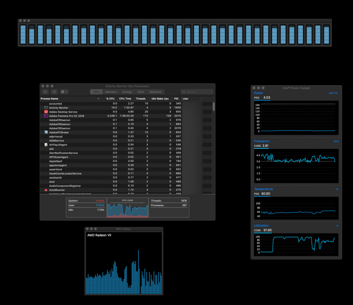Select the AdobeCRDaemon row with PID 2076

[x=126, y=128]
